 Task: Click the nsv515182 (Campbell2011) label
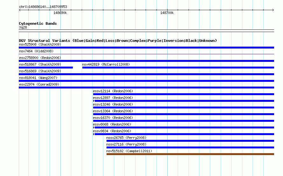(x=129, y=151)
